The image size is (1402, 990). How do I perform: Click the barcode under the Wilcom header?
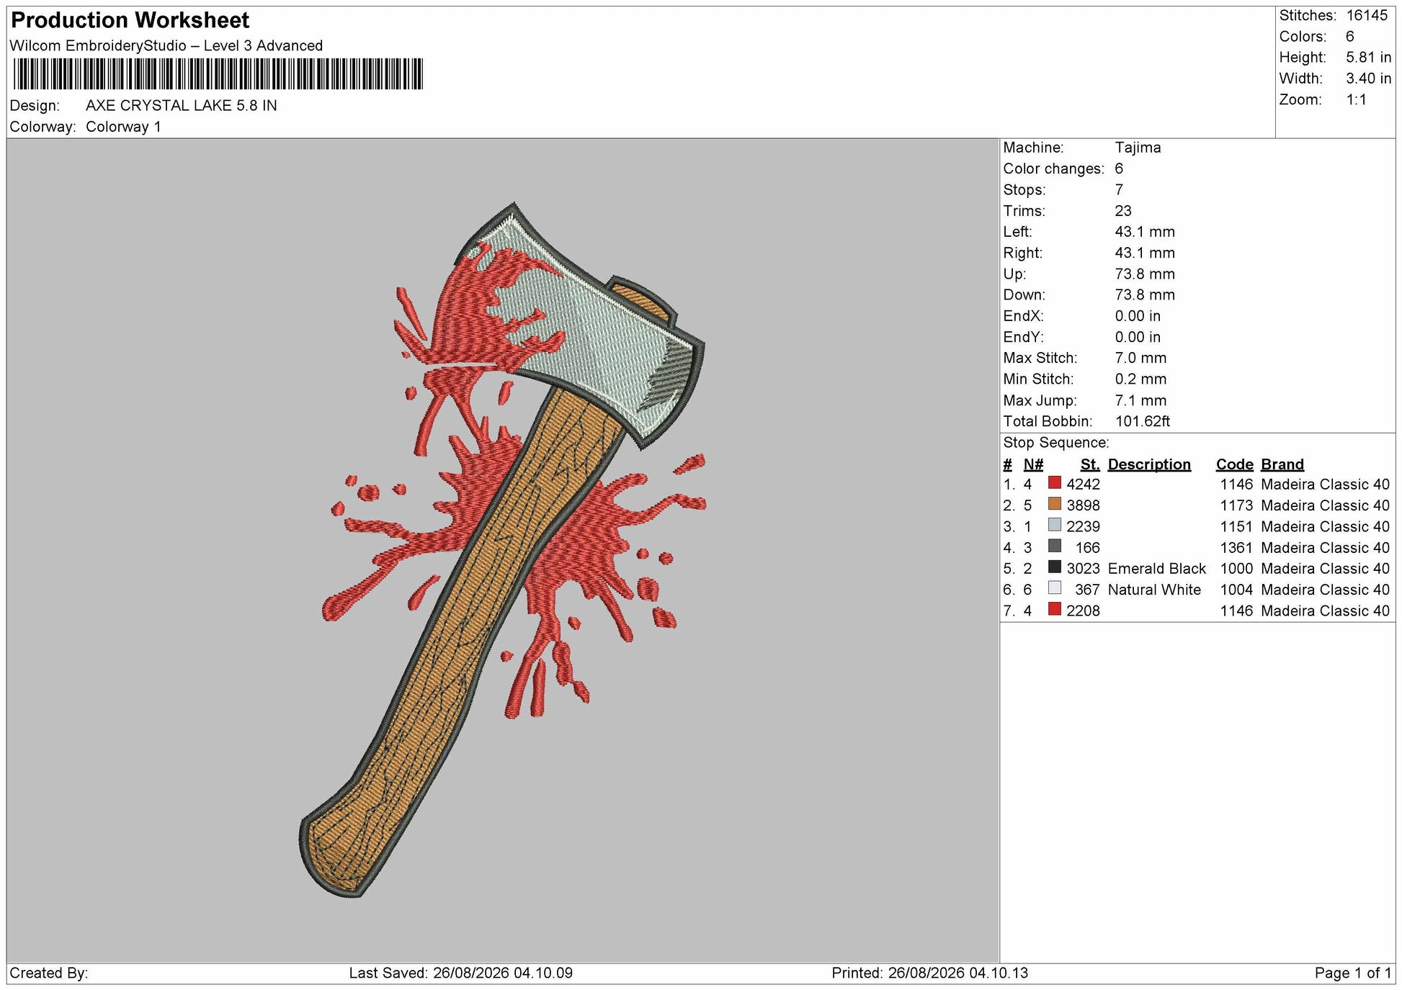coord(218,73)
